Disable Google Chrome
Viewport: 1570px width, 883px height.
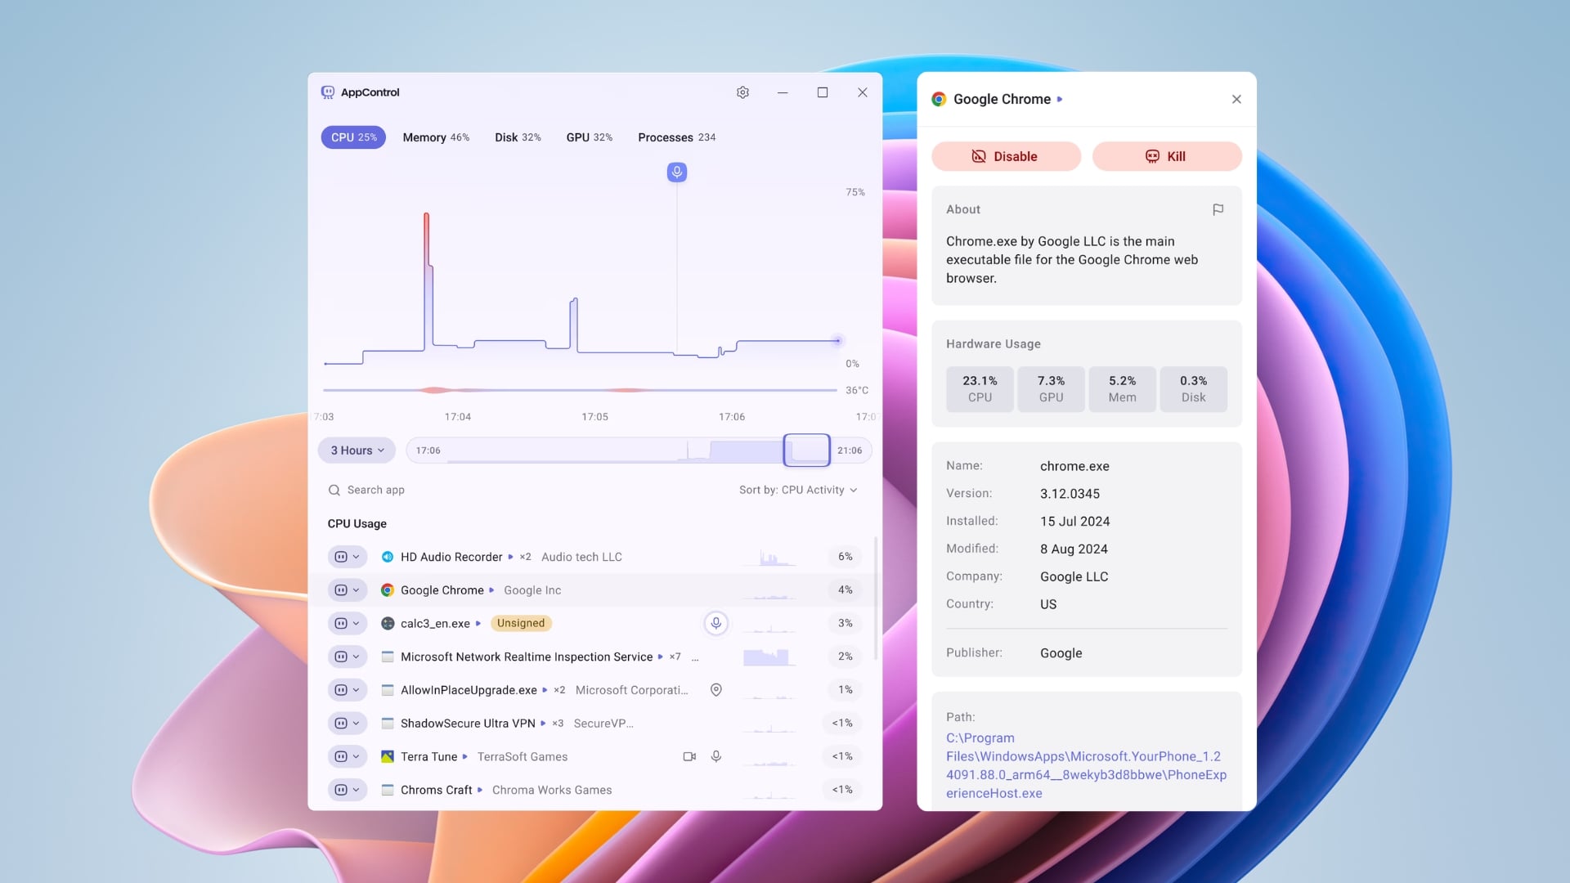(1006, 156)
